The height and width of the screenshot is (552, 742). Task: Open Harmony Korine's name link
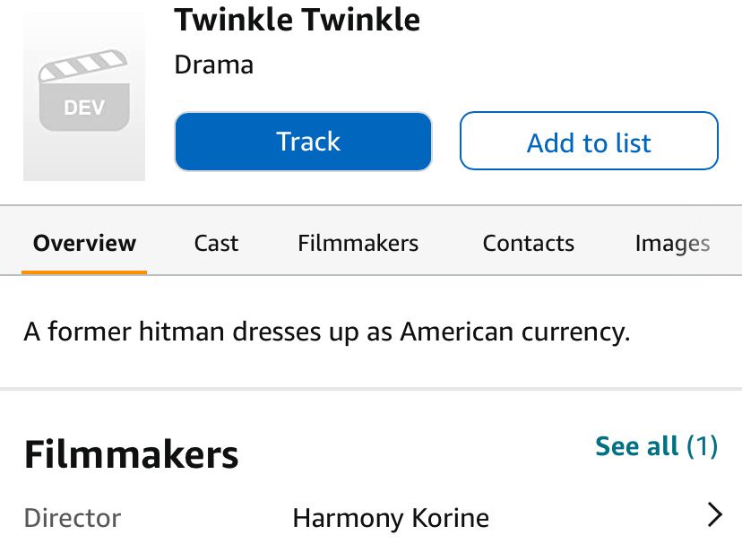[x=391, y=518]
